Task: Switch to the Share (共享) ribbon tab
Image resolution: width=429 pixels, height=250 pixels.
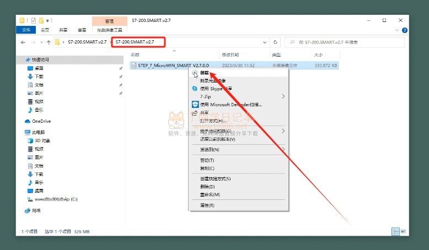Action: (63, 30)
